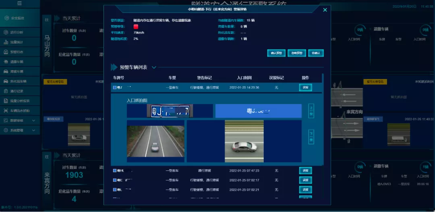Go to 车辆流水抓拍 in the sidebar

pyautogui.click(x=20, y=110)
